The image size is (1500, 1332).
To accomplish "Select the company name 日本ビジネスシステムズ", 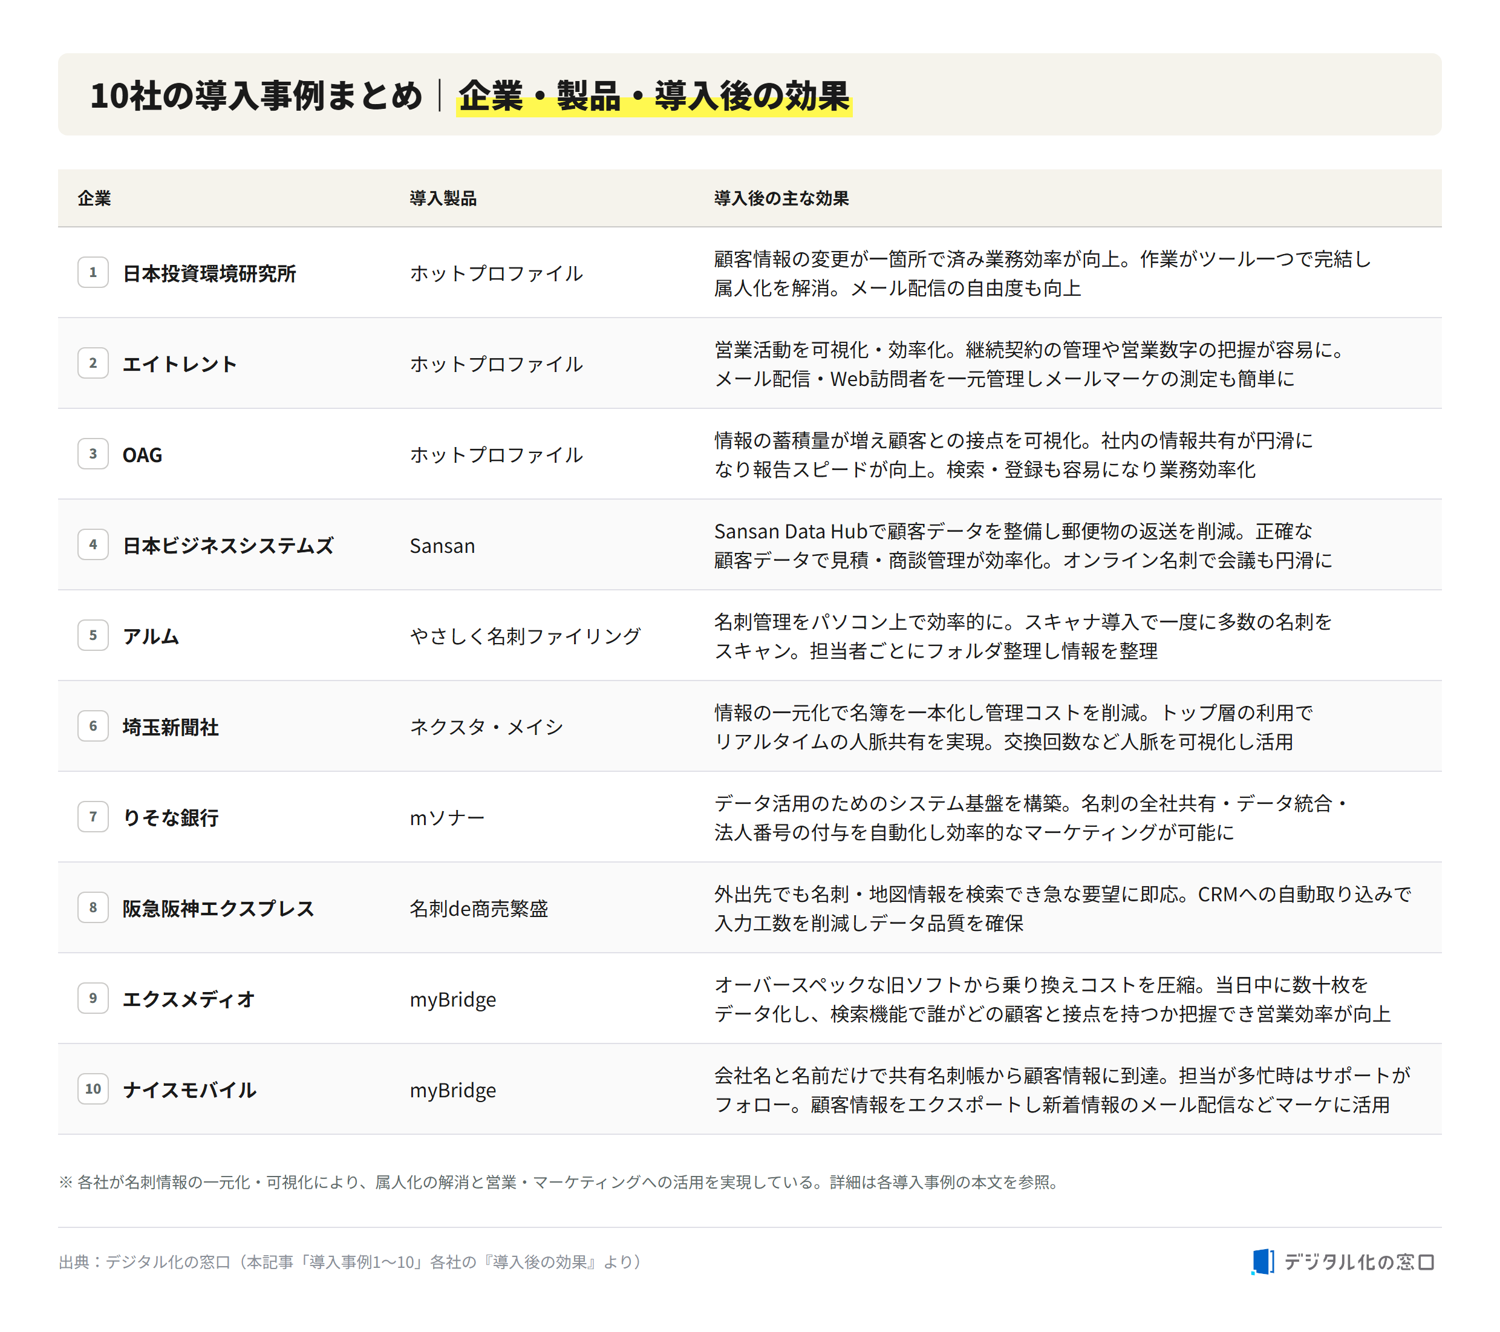I will pyautogui.click(x=228, y=545).
